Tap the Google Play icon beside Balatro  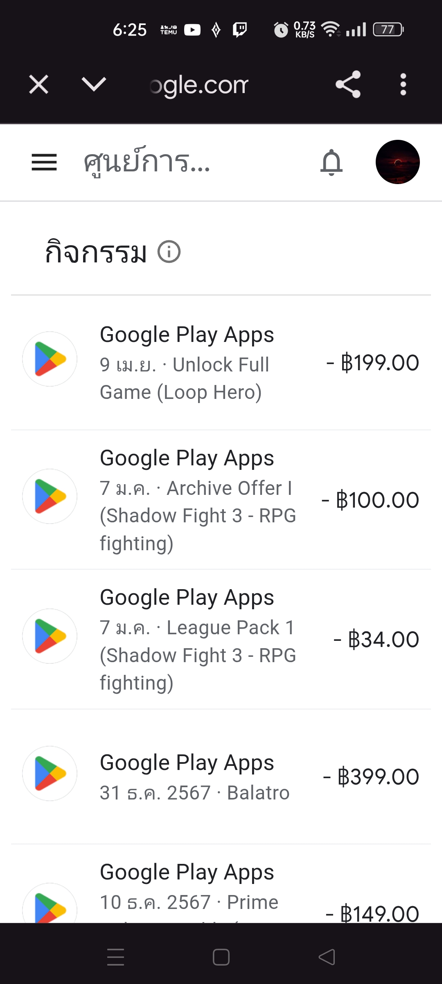50,773
